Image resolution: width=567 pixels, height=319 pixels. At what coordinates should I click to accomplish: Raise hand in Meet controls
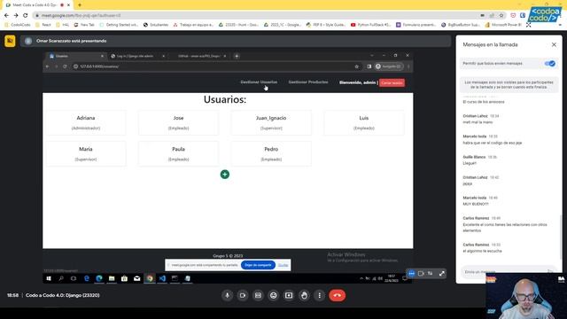point(304,295)
